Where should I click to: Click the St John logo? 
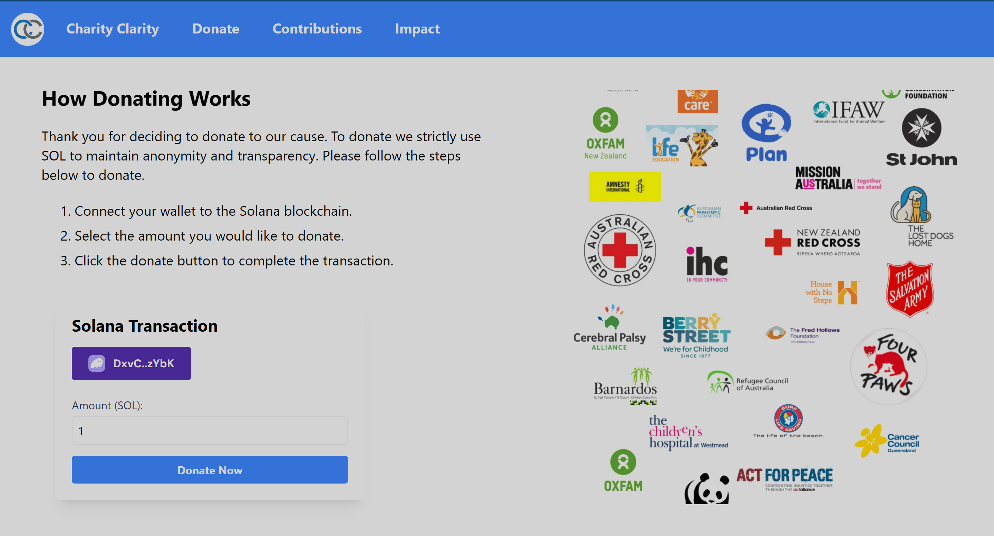(x=921, y=138)
